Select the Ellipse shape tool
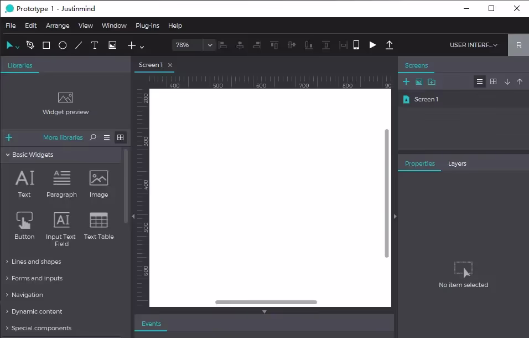Image resolution: width=529 pixels, height=338 pixels. [x=63, y=45]
